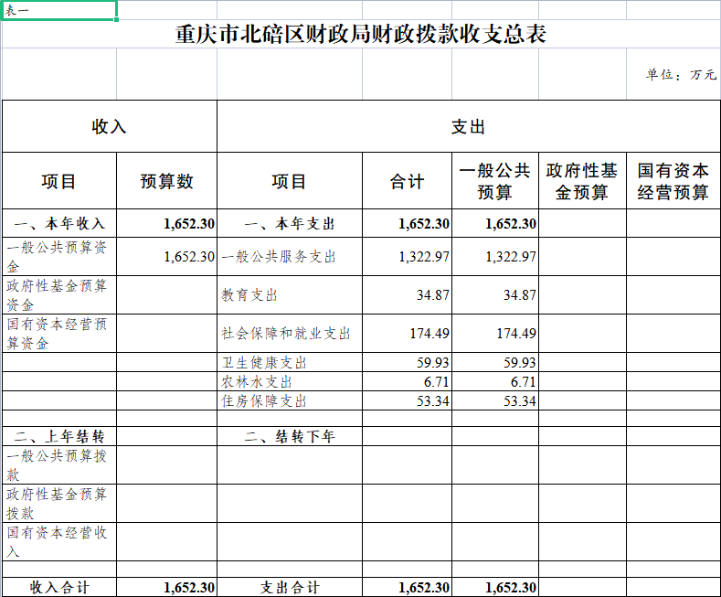
Task: Select 一般公共预算 value 59.93
Action: click(495, 362)
